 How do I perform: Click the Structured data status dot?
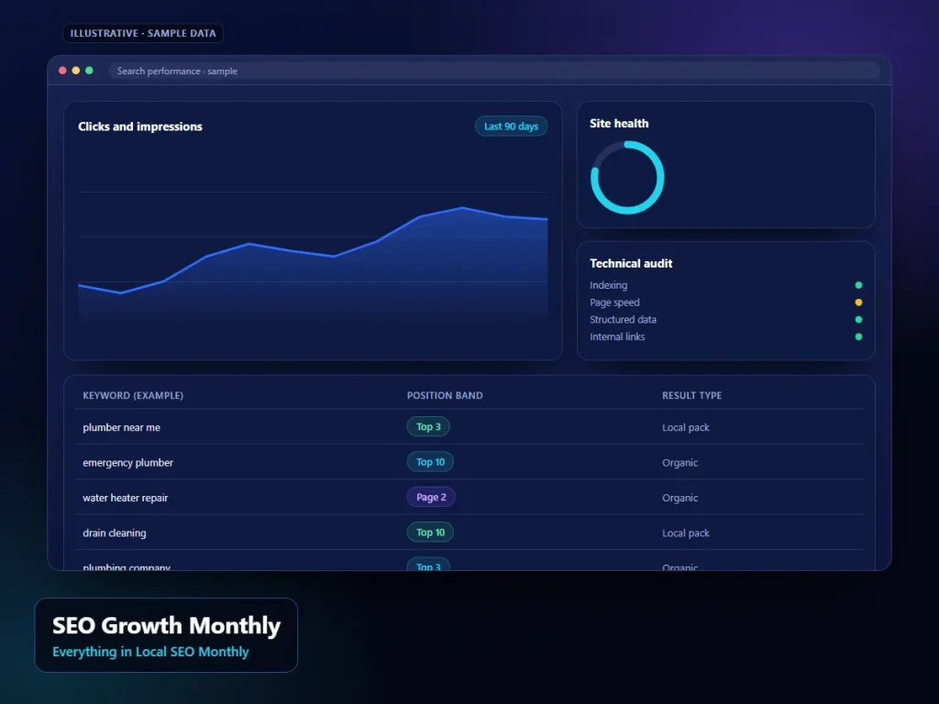coord(858,319)
